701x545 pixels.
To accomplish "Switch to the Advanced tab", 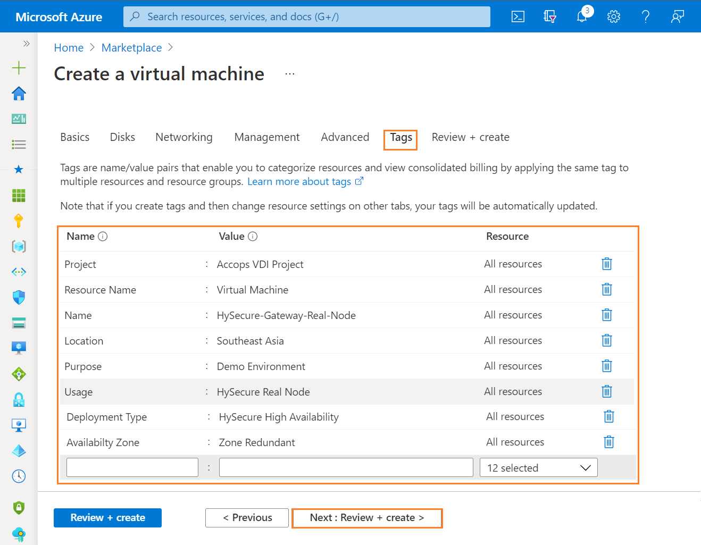I will pos(345,137).
